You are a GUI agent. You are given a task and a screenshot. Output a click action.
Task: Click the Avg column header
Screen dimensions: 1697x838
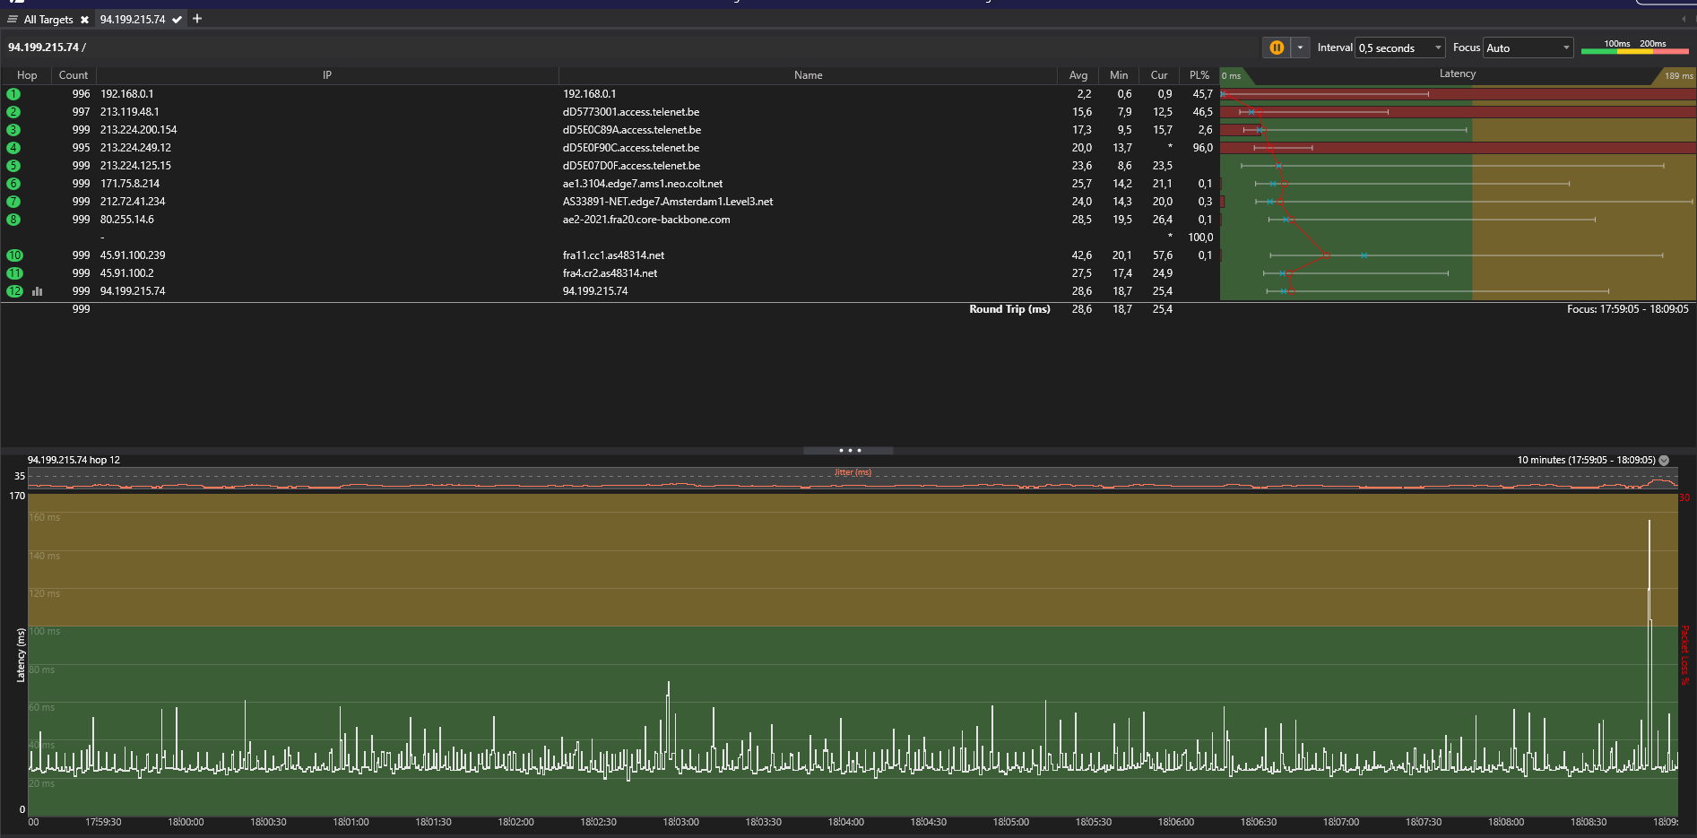click(1078, 75)
